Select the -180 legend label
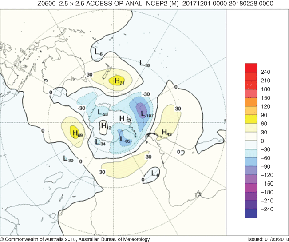This screenshot has width=289, height=242. [x=267, y=192]
